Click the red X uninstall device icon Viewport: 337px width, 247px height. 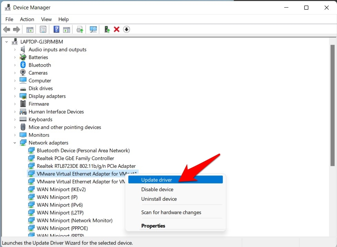click(x=117, y=29)
